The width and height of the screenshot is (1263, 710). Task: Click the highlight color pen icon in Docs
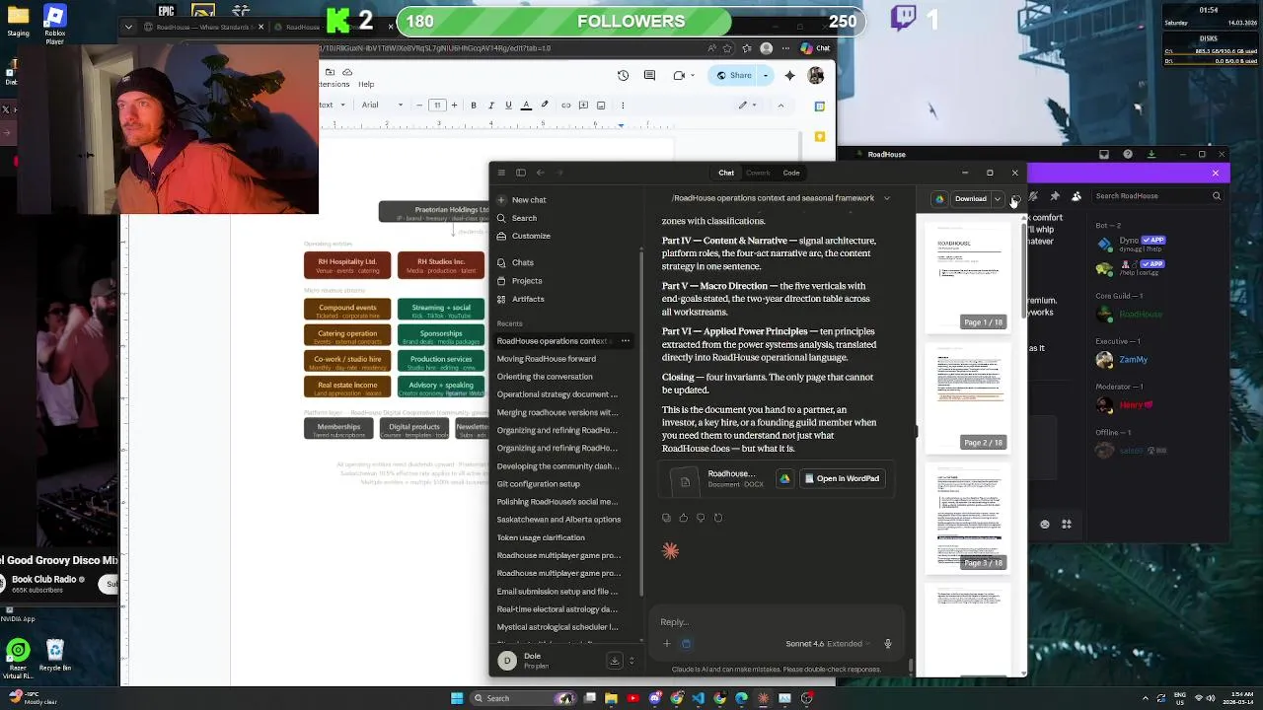[544, 106]
